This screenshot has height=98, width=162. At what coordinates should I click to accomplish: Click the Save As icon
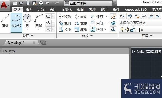click(x=34, y=3)
